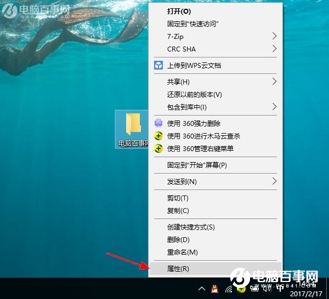Open the QQ penguin tray icon

(214, 289)
